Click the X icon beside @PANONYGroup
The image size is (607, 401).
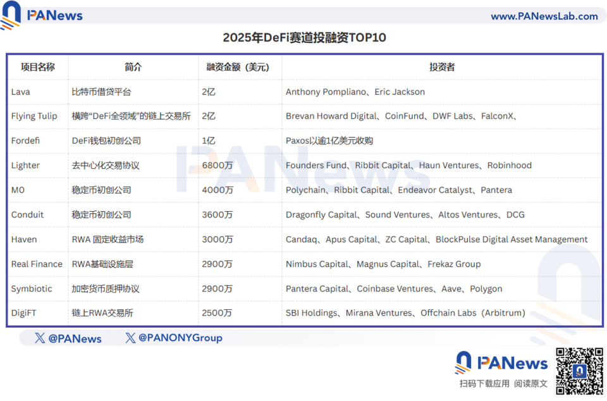click(x=130, y=338)
